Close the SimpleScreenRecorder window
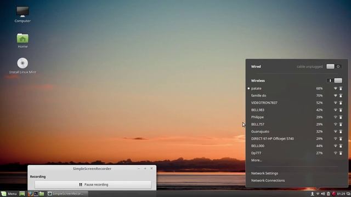 [x=151, y=169]
